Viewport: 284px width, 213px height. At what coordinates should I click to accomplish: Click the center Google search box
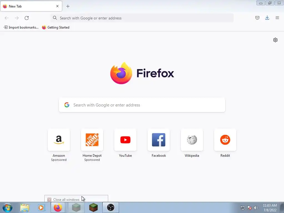[x=142, y=105]
